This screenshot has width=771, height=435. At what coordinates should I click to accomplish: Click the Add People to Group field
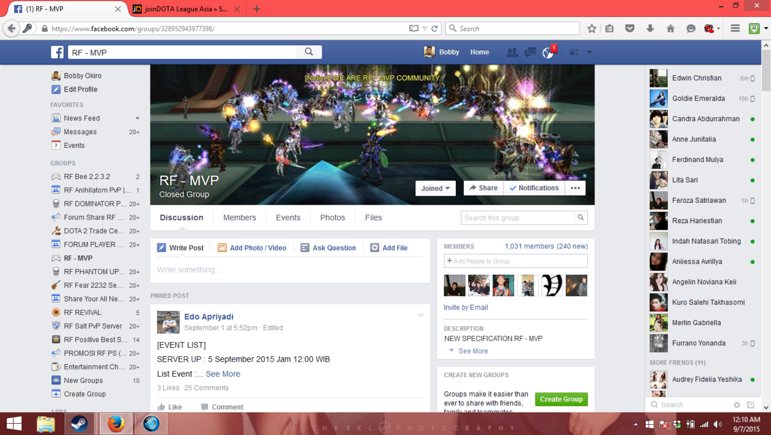point(516,261)
